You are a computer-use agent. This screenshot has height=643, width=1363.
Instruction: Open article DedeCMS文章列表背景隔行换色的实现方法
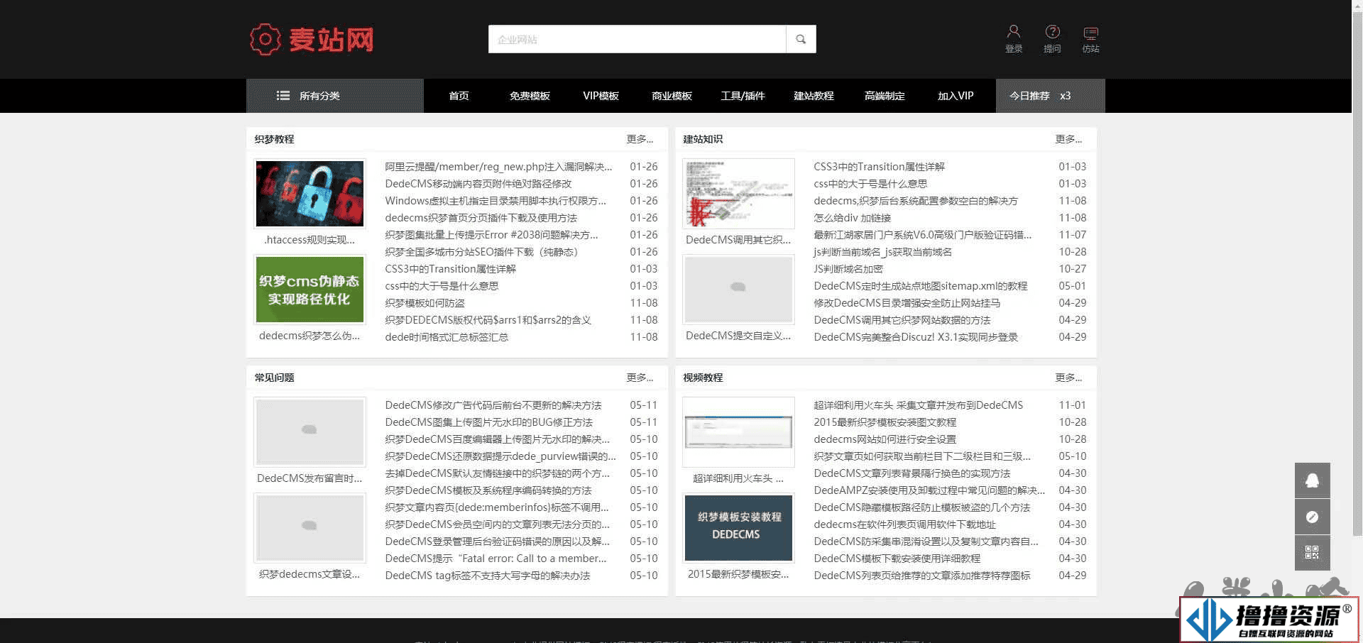pyautogui.click(x=912, y=473)
